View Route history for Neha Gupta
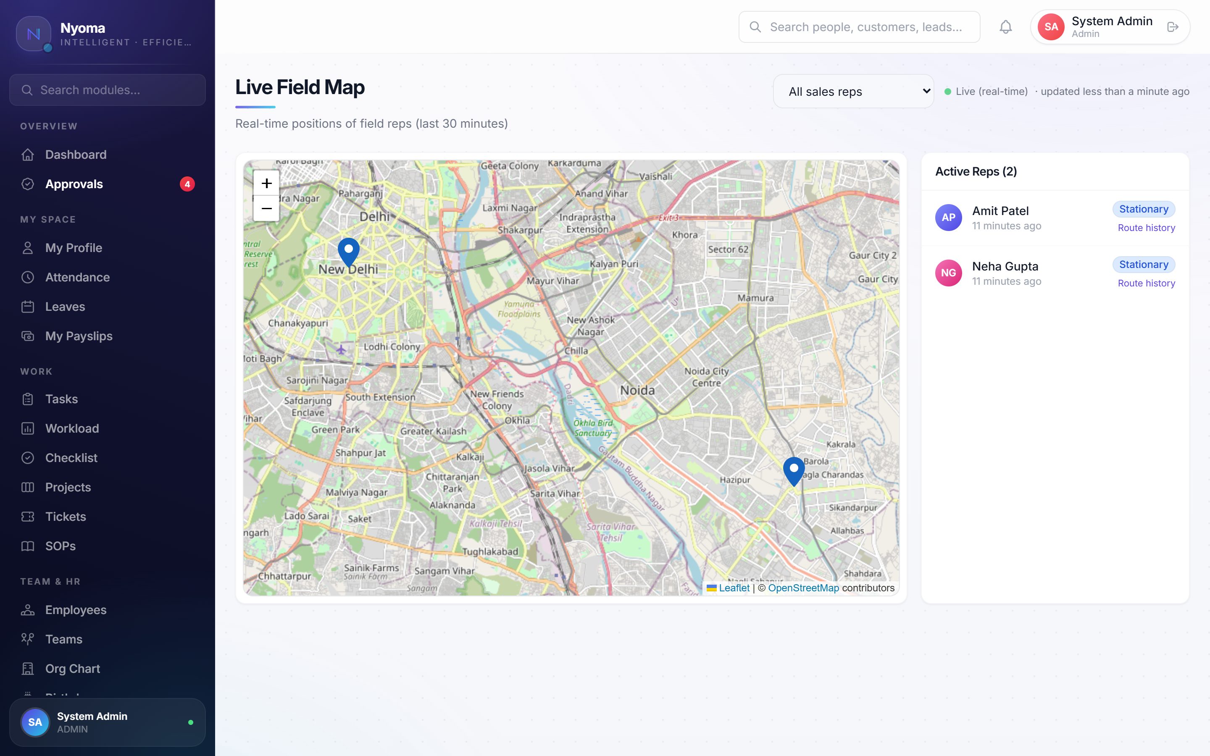Viewport: 1210px width, 756px height. point(1146,283)
